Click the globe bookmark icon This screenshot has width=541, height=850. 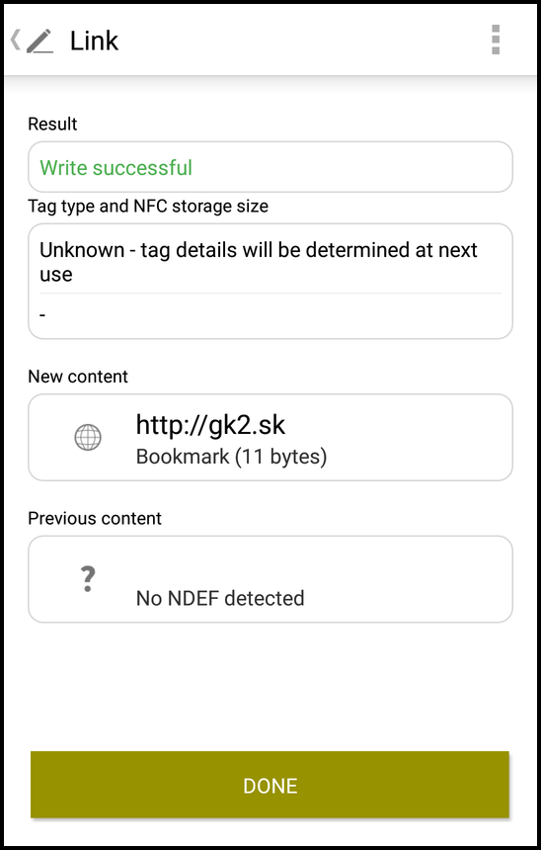pos(88,437)
